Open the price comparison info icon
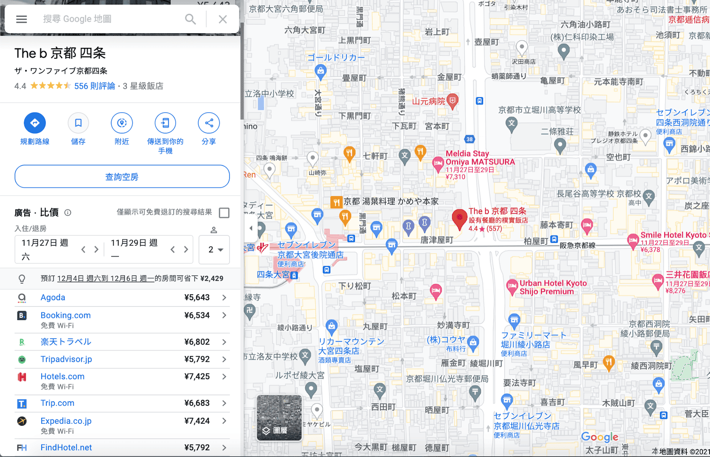Screen dimensions: 710x457 [x=68, y=213]
